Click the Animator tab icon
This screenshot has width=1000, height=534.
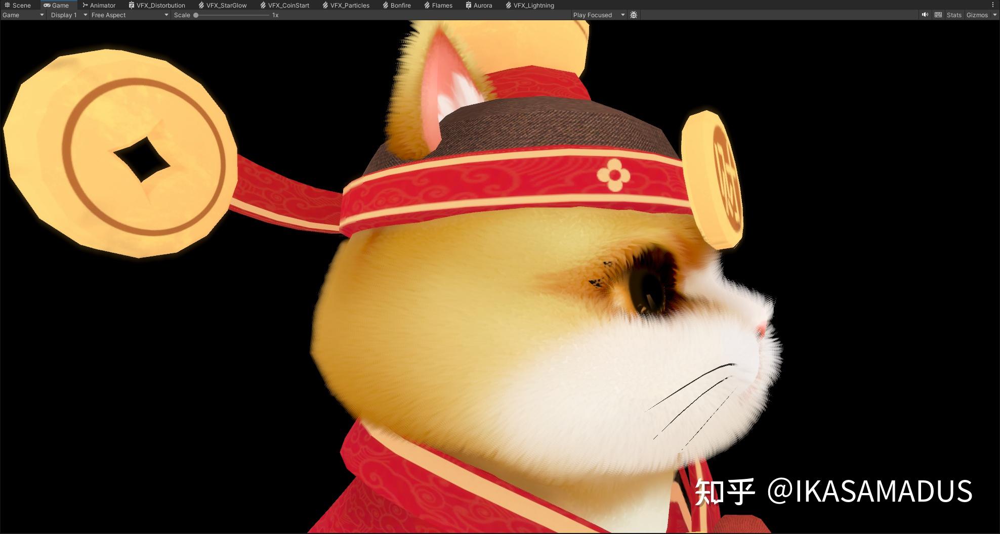pyautogui.click(x=85, y=5)
